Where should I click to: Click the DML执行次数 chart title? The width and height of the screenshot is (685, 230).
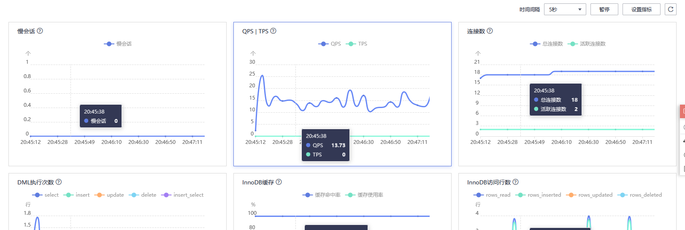coord(35,182)
